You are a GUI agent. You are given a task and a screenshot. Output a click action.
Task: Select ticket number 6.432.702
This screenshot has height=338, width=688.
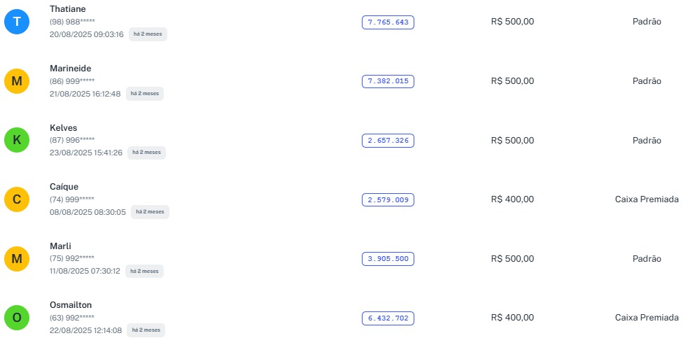[x=388, y=318]
